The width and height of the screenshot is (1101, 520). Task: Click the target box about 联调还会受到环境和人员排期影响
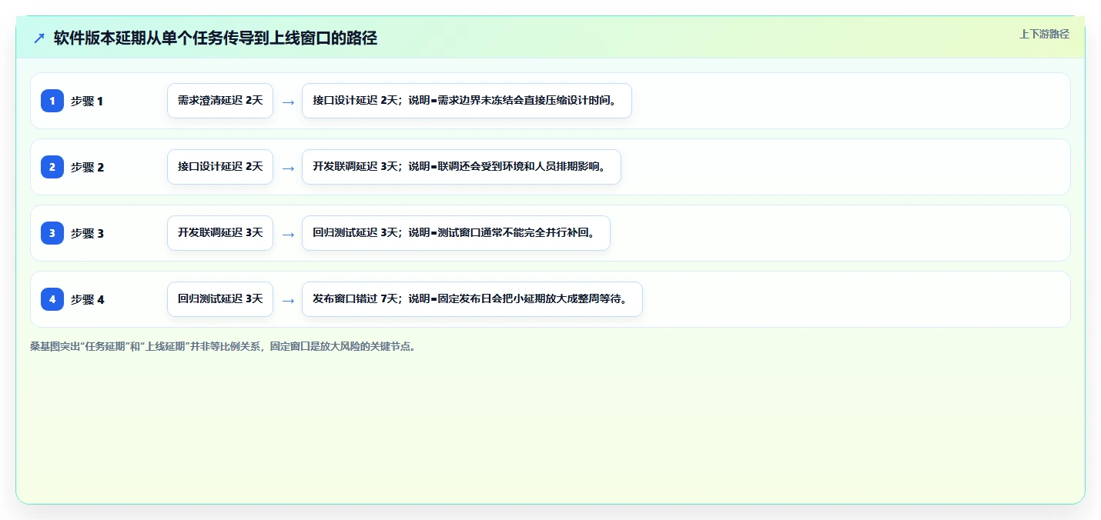(x=461, y=167)
